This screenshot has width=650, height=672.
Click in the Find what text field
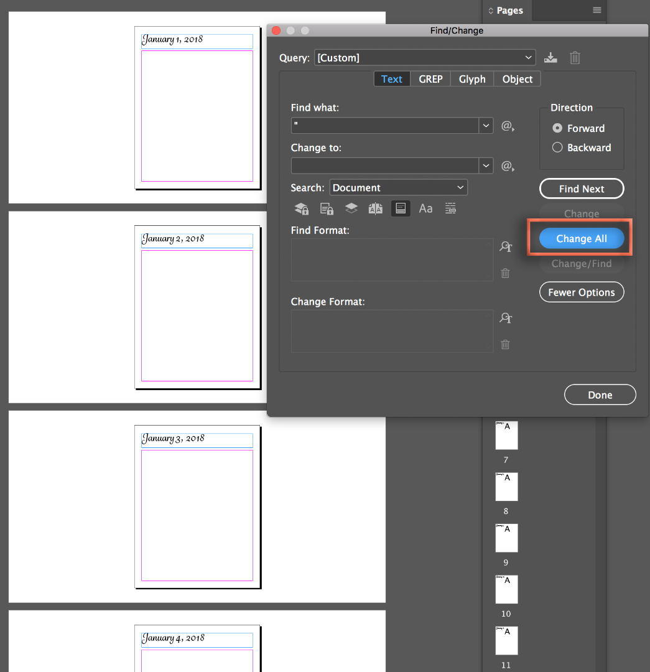[385, 126]
